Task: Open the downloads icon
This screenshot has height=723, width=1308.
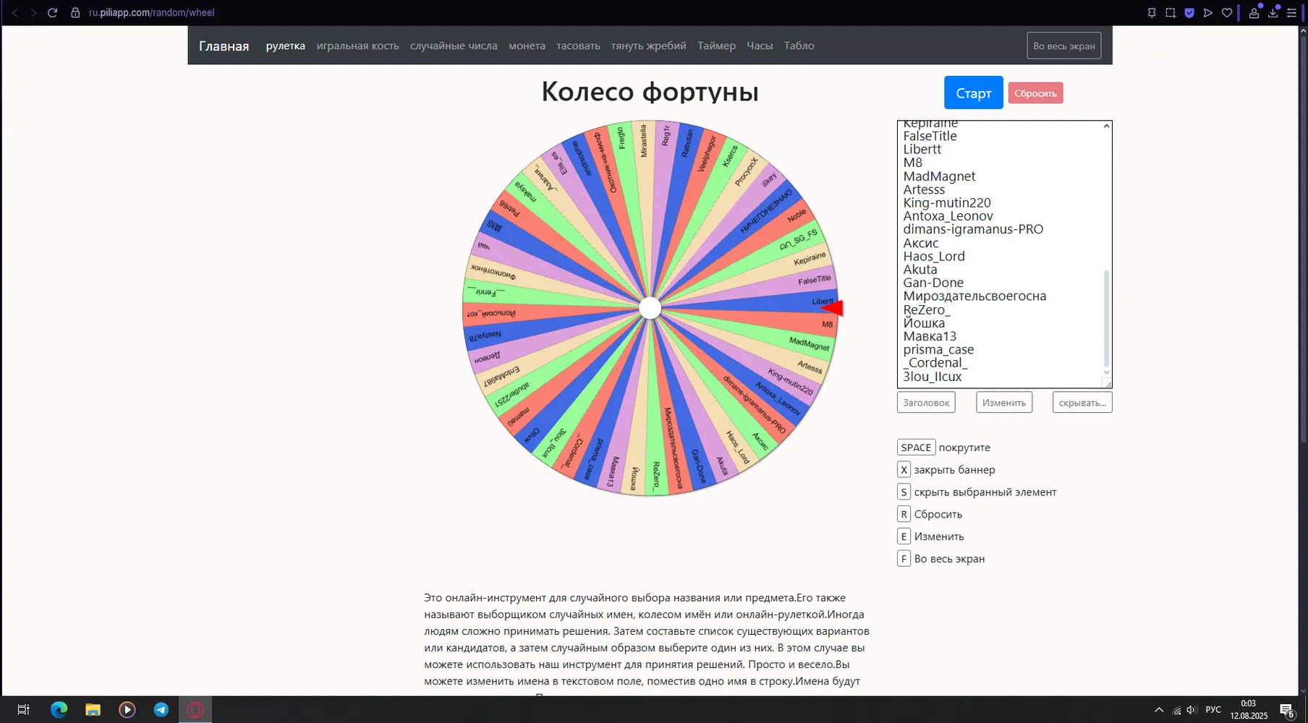Action: coord(1273,12)
